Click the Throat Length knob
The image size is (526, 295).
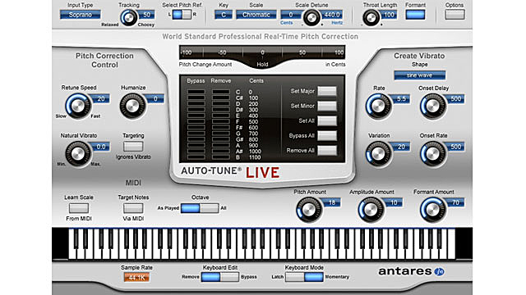click(371, 17)
